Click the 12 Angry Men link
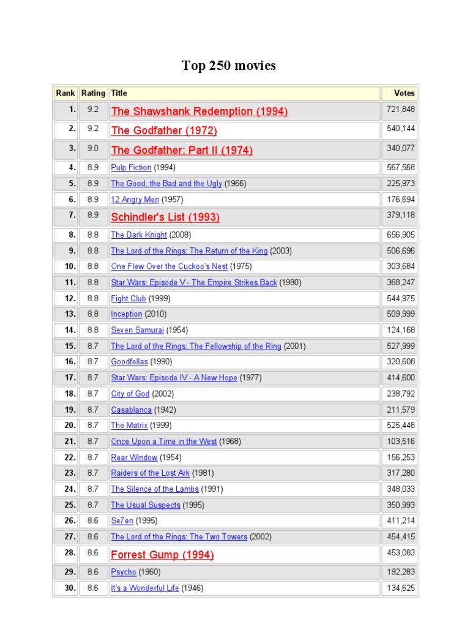 (135, 200)
